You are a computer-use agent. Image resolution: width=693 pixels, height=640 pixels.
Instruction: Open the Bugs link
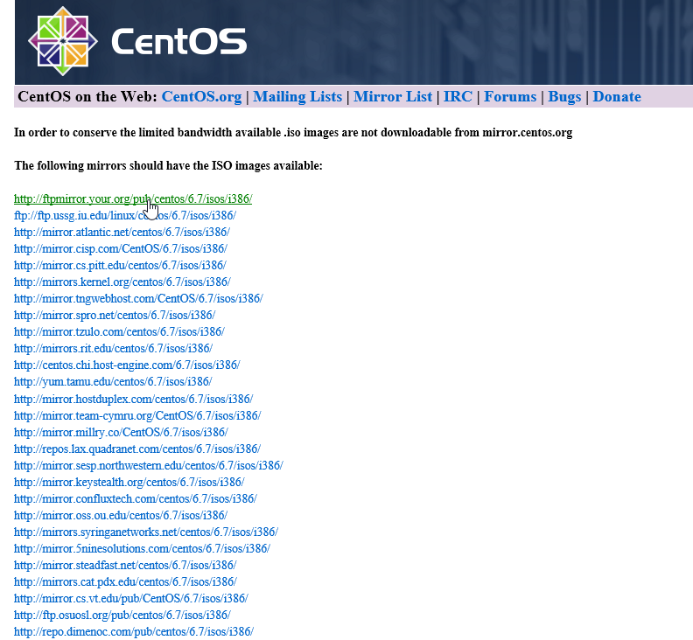pyautogui.click(x=564, y=97)
